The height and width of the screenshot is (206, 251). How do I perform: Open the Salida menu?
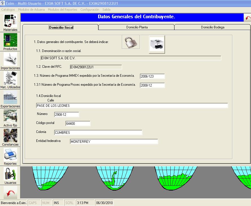(106, 10)
